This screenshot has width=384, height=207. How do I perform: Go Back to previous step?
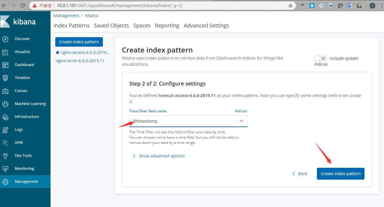tap(300, 174)
